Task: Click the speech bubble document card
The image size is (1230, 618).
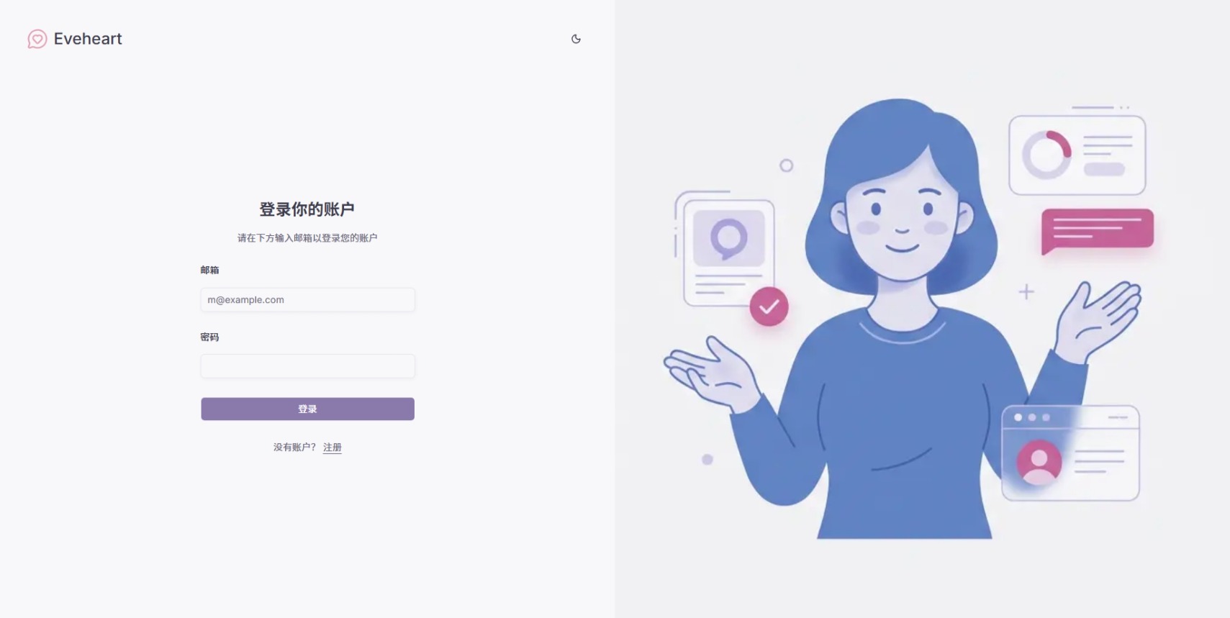Action: (728, 253)
